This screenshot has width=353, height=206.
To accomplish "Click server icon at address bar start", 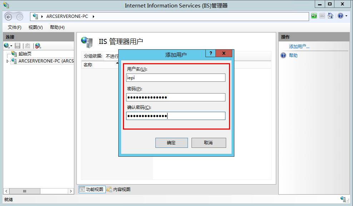I will (35, 16).
